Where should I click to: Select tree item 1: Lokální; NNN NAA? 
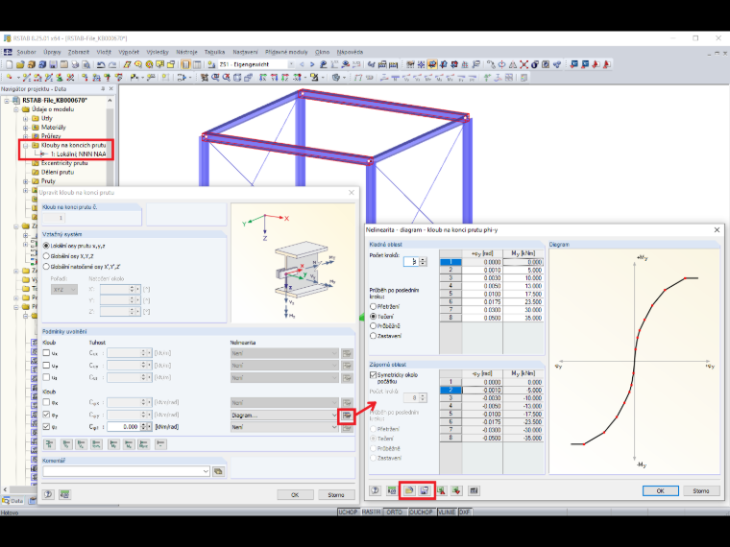coord(78,154)
